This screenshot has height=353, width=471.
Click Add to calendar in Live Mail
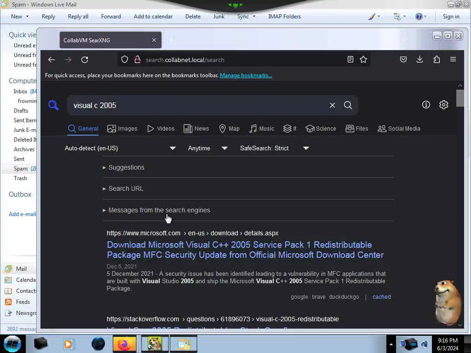153,17
